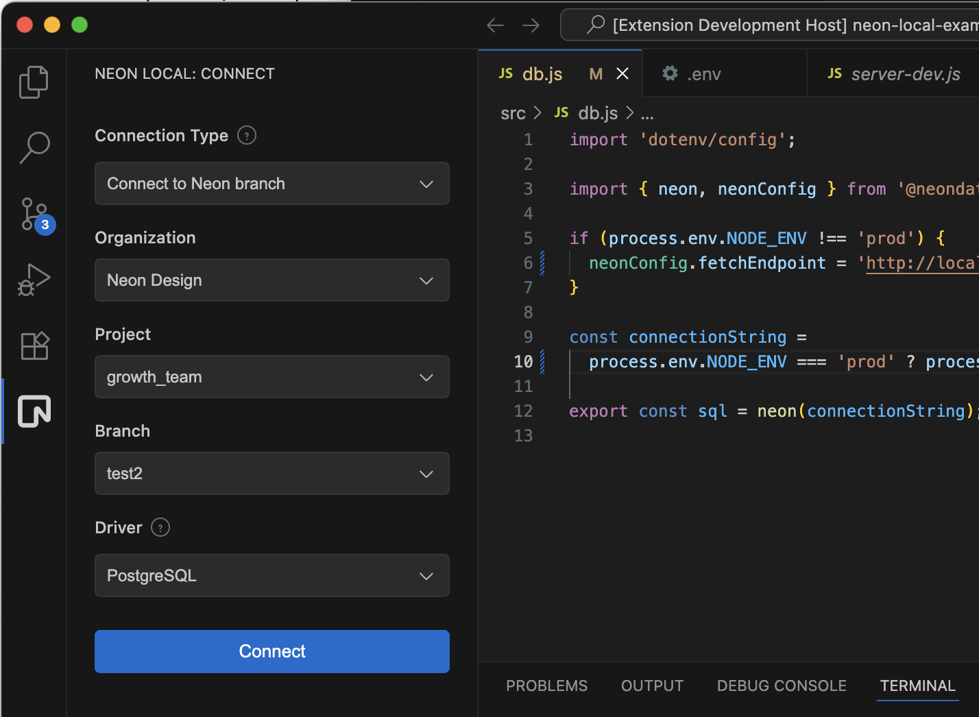This screenshot has height=717, width=979.
Task: Open the Explorer view in activity bar
Action: 34,82
